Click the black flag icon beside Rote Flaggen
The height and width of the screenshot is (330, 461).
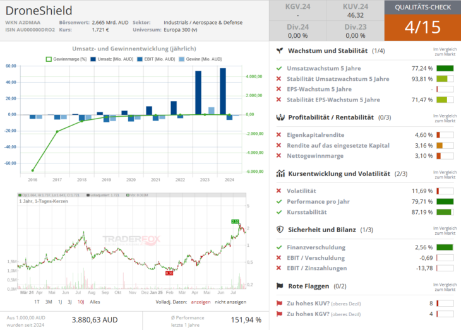(x=280, y=286)
